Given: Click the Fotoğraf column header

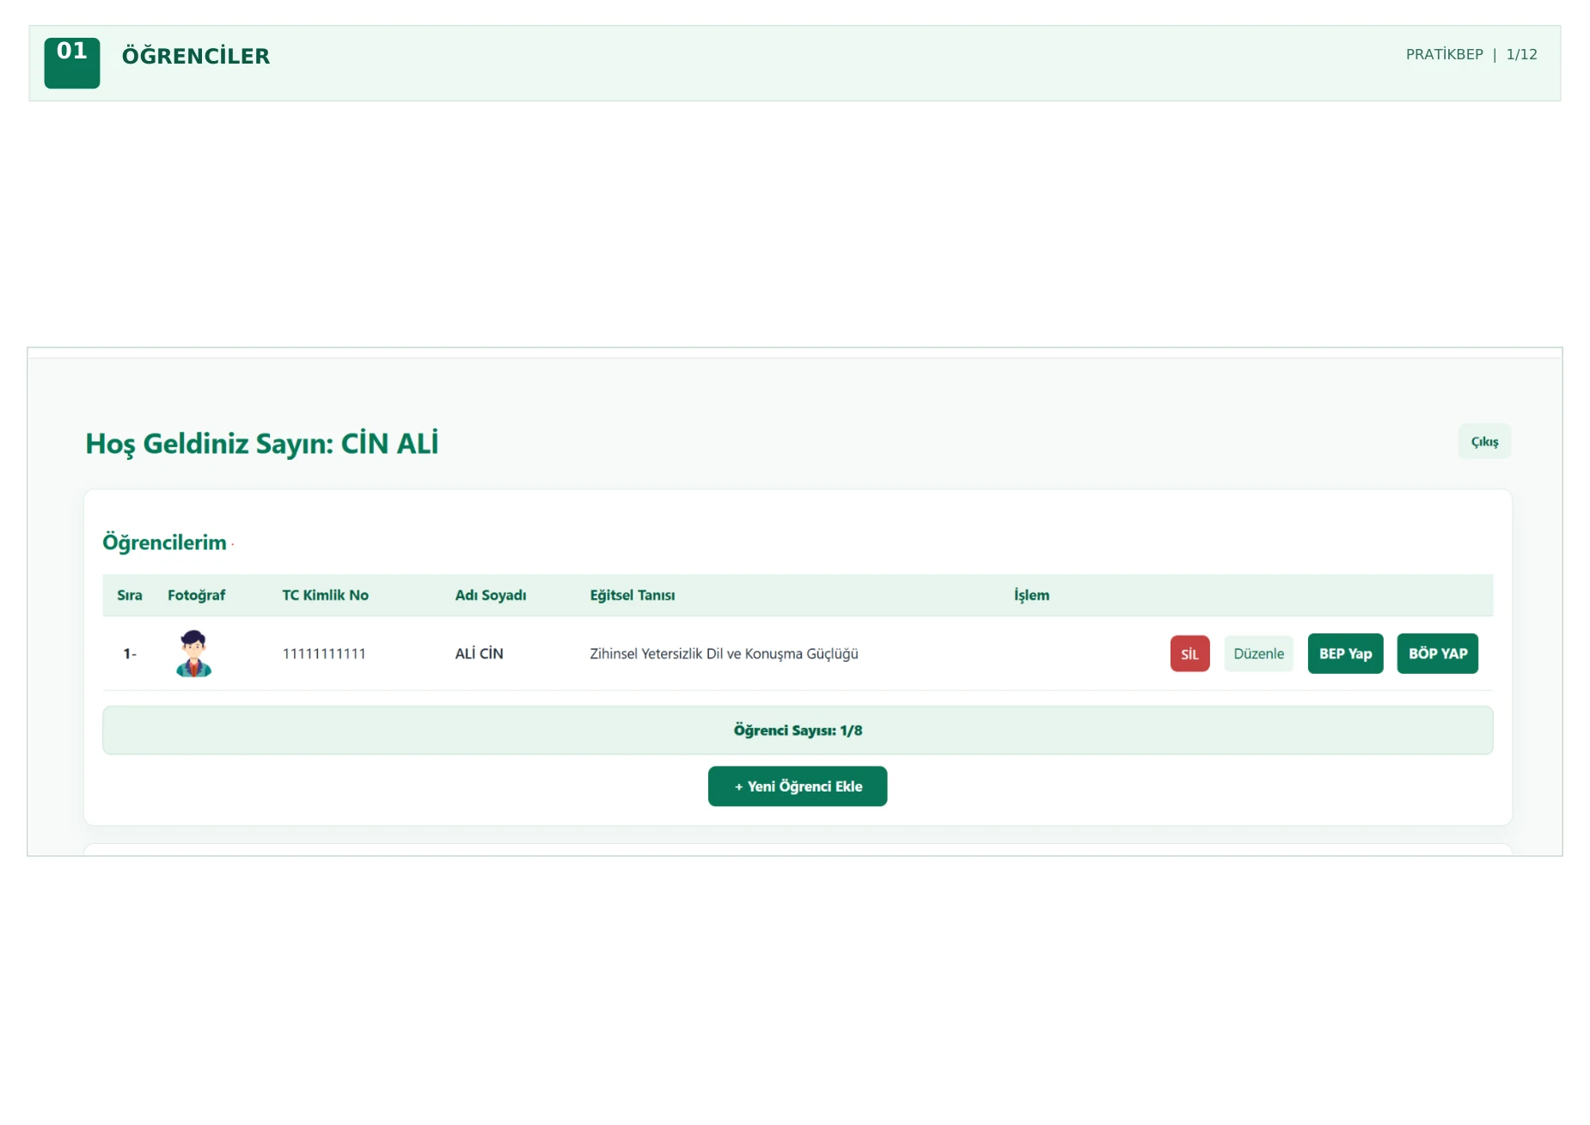Looking at the screenshot, I should 196,595.
